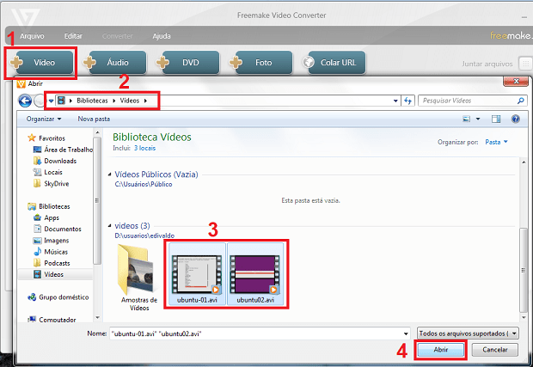Open the Amostras de Vídeos folder
The width and height of the screenshot is (533, 367).
139,278
